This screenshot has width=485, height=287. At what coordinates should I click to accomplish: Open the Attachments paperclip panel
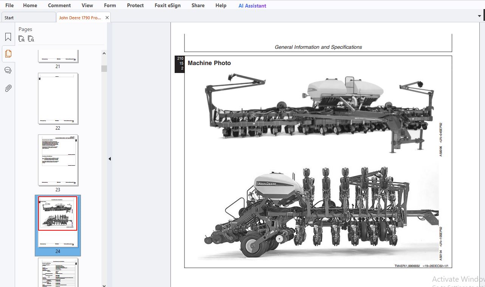click(8, 88)
